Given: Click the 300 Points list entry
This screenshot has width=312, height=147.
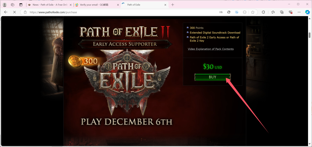Looking at the screenshot, I should [x=197, y=28].
